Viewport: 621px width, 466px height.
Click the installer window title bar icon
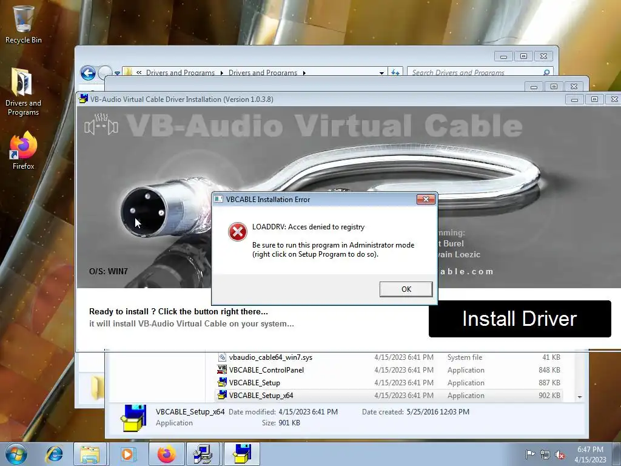(83, 99)
